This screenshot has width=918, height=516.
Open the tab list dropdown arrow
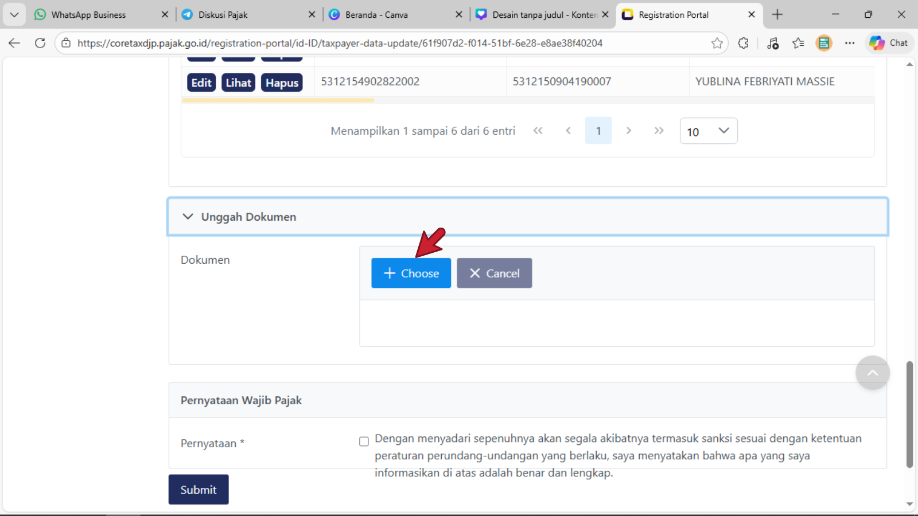coord(14,14)
